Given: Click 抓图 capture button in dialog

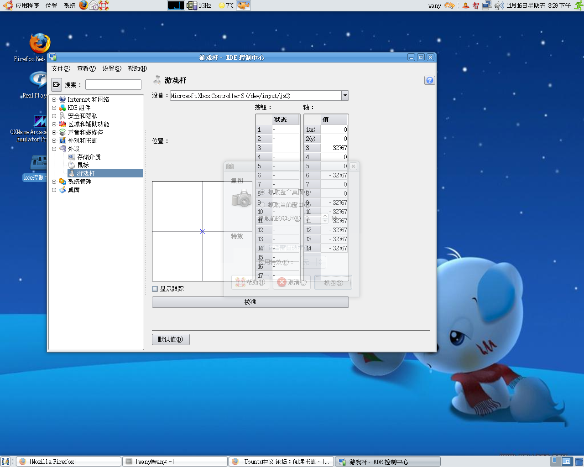Looking at the screenshot, I should [333, 282].
